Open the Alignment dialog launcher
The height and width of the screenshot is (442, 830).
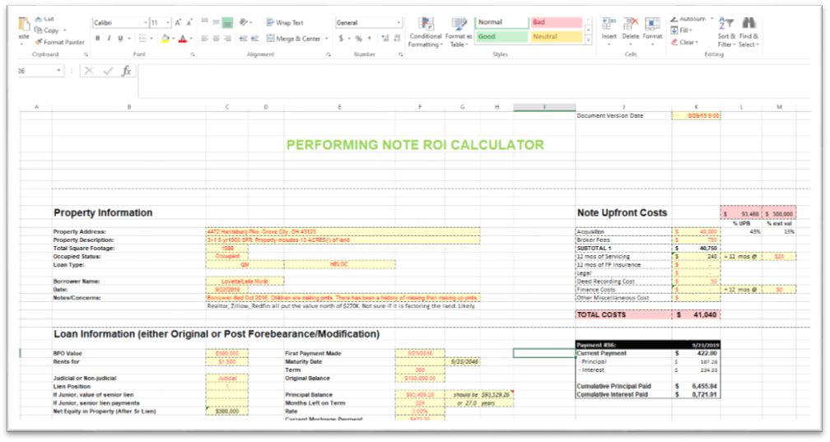(329, 54)
